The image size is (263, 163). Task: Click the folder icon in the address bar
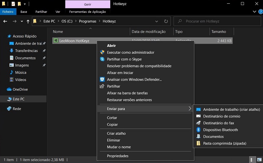[x=35, y=21]
